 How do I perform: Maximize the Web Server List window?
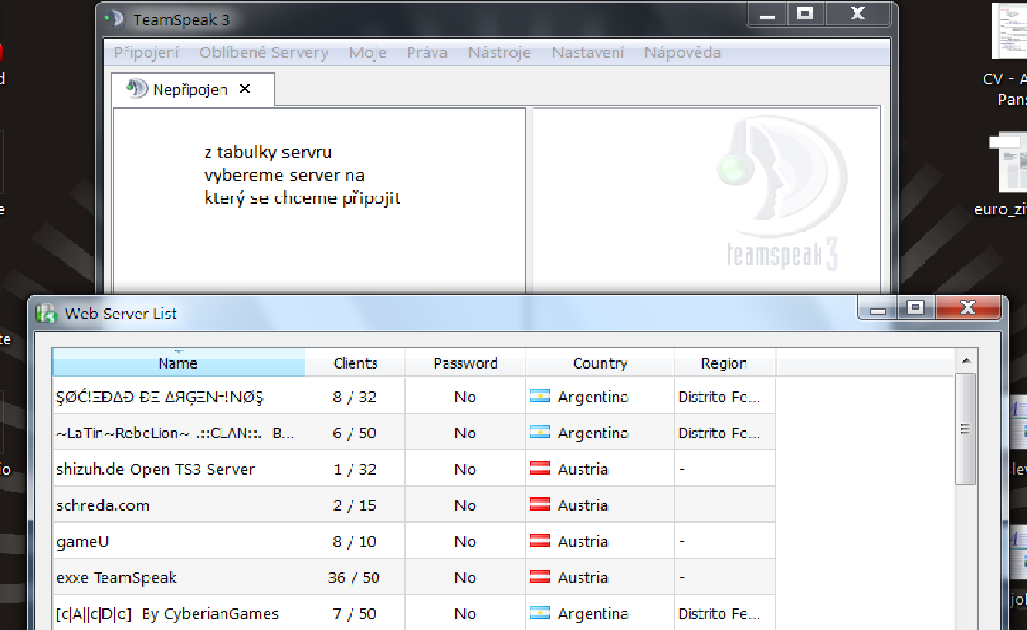[x=915, y=308]
